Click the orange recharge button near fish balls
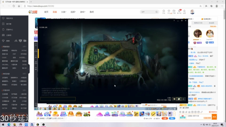The height and width of the screenshot is (127, 226). point(165,118)
